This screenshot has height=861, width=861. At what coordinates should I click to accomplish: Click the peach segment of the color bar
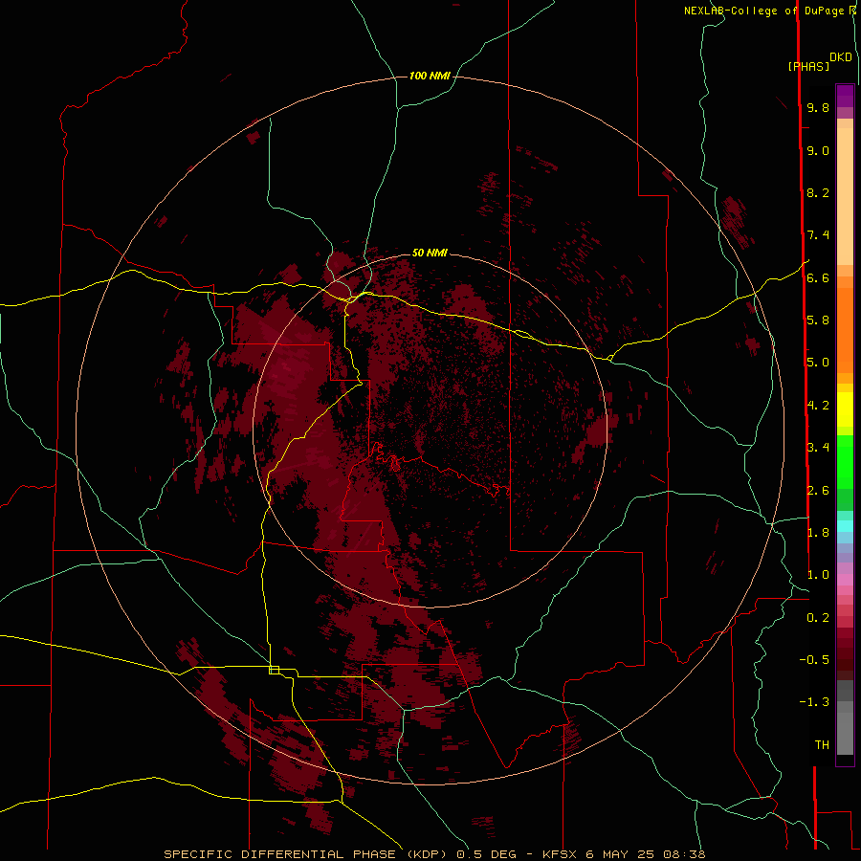point(845,196)
